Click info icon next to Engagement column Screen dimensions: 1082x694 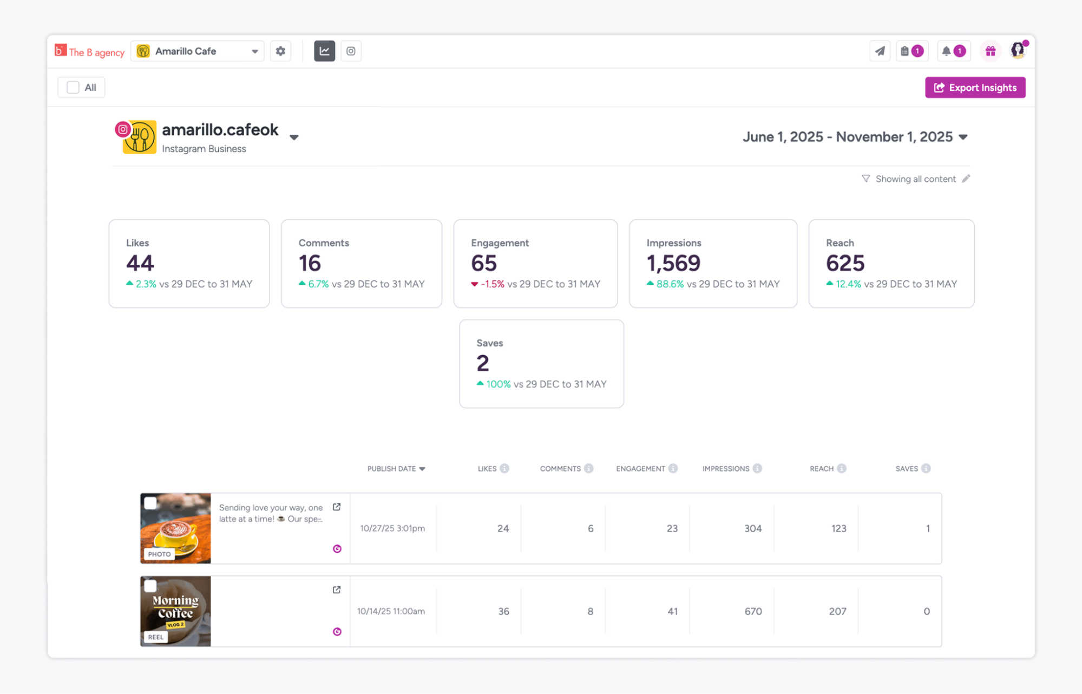point(673,469)
